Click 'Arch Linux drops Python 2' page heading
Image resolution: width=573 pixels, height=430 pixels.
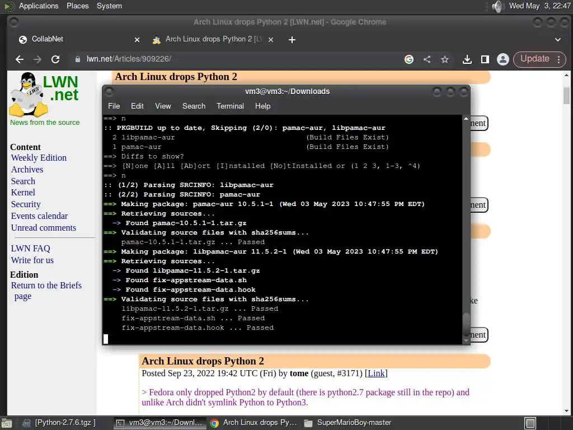pyautogui.click(x=176, y=77)
